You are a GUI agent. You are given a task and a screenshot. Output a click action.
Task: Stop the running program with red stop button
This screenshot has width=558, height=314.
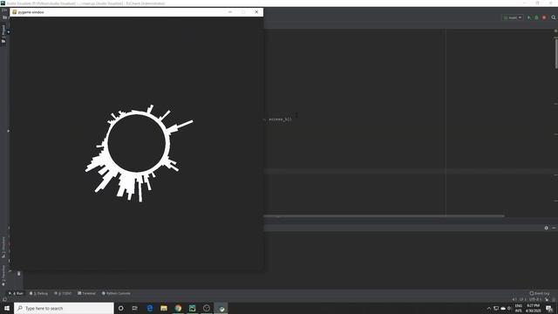pos(544,17)
